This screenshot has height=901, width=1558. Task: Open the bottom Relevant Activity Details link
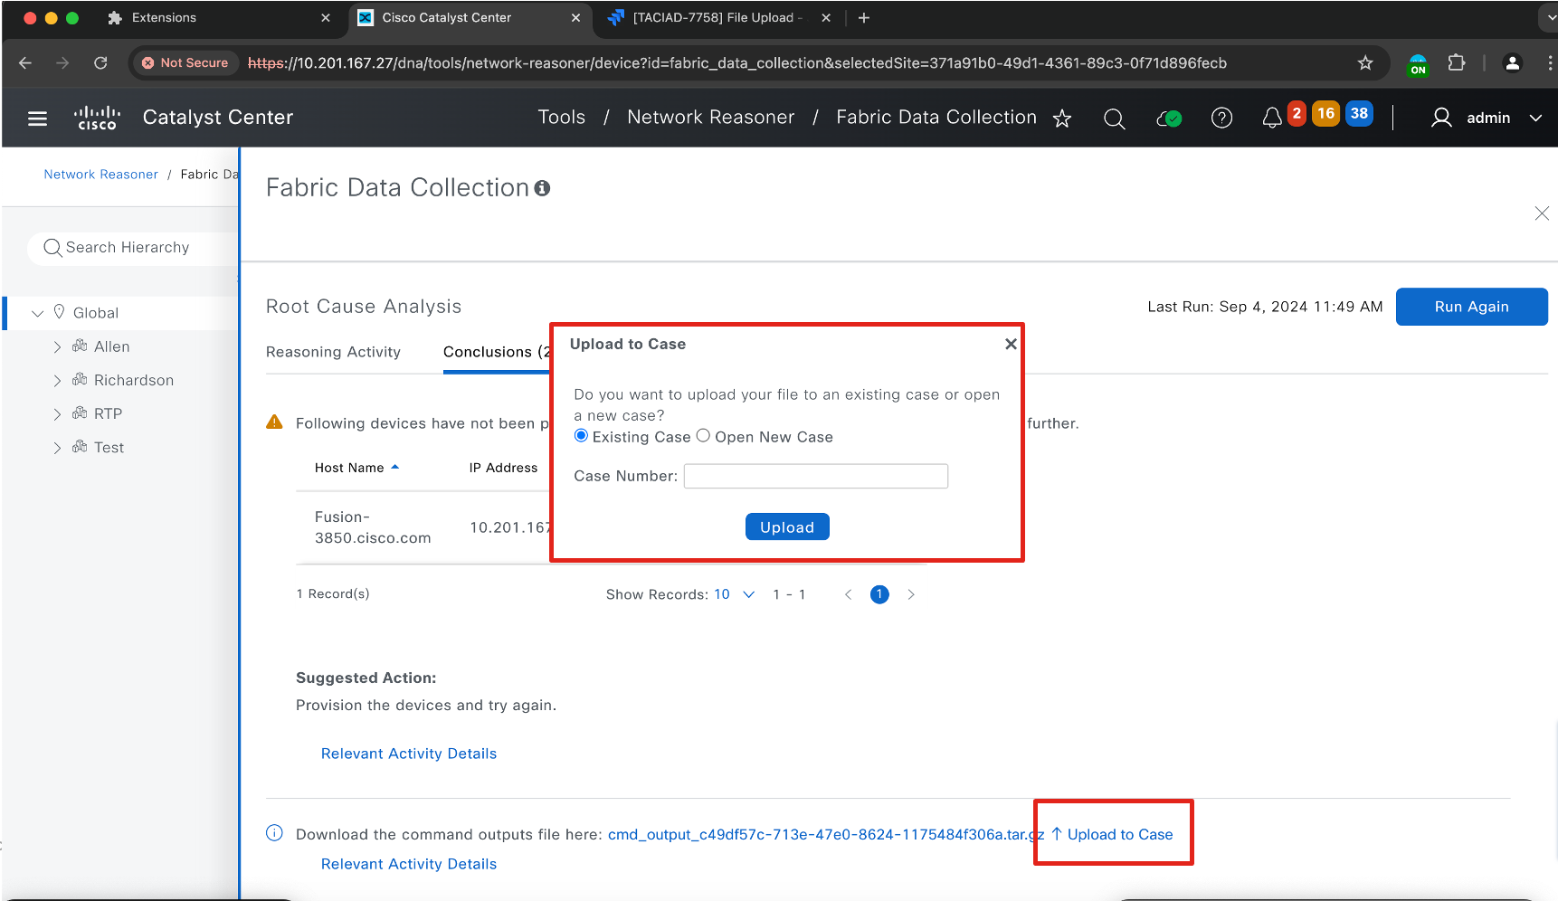point(409,864)
